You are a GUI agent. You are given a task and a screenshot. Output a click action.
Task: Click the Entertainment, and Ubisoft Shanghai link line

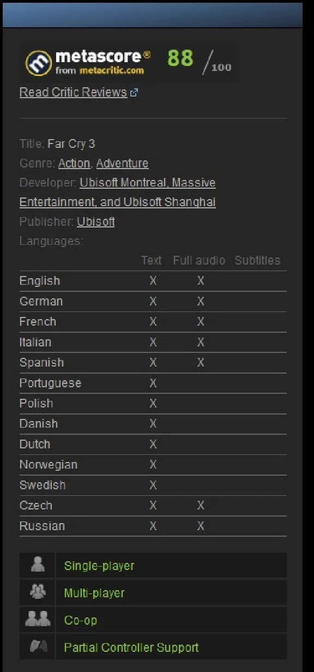(118, 202)
